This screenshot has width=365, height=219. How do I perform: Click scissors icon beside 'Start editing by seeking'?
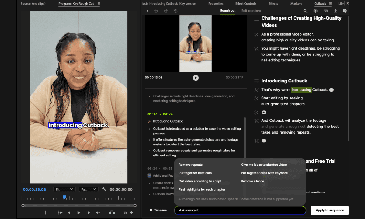[x=256, y=98]
